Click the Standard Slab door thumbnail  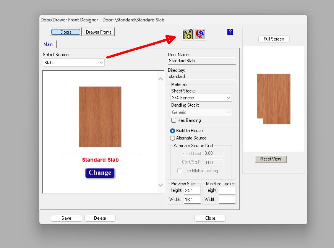click(x=100, y=117)
